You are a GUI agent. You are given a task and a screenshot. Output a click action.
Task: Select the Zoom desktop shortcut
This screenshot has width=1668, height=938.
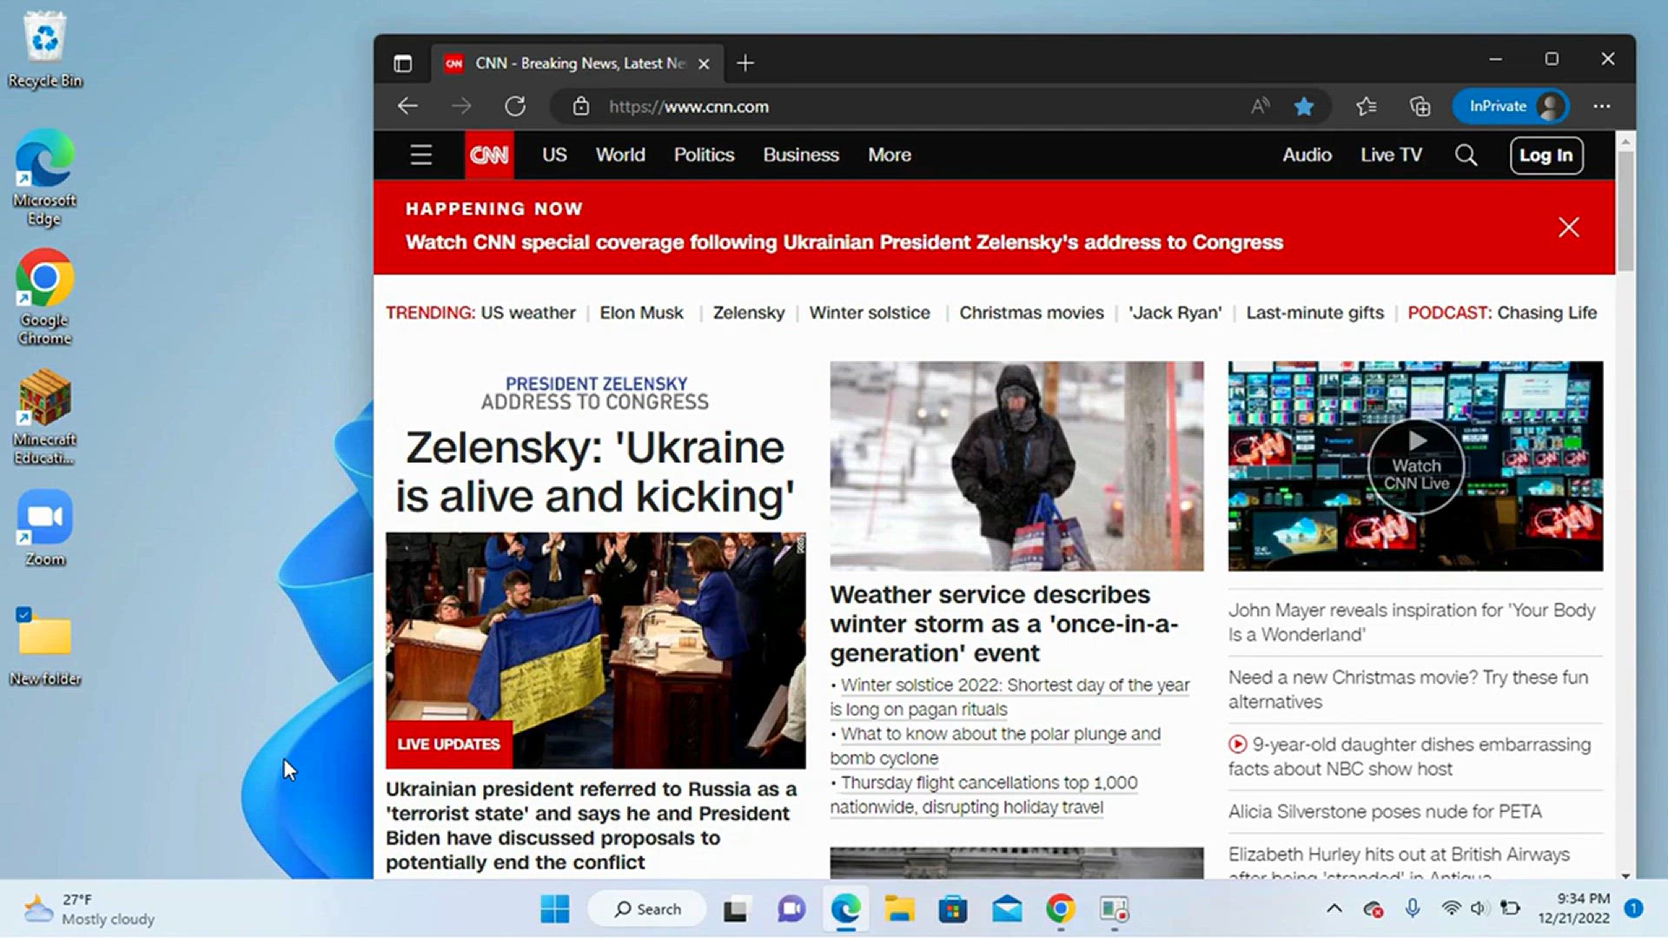(x=45, y=528)
